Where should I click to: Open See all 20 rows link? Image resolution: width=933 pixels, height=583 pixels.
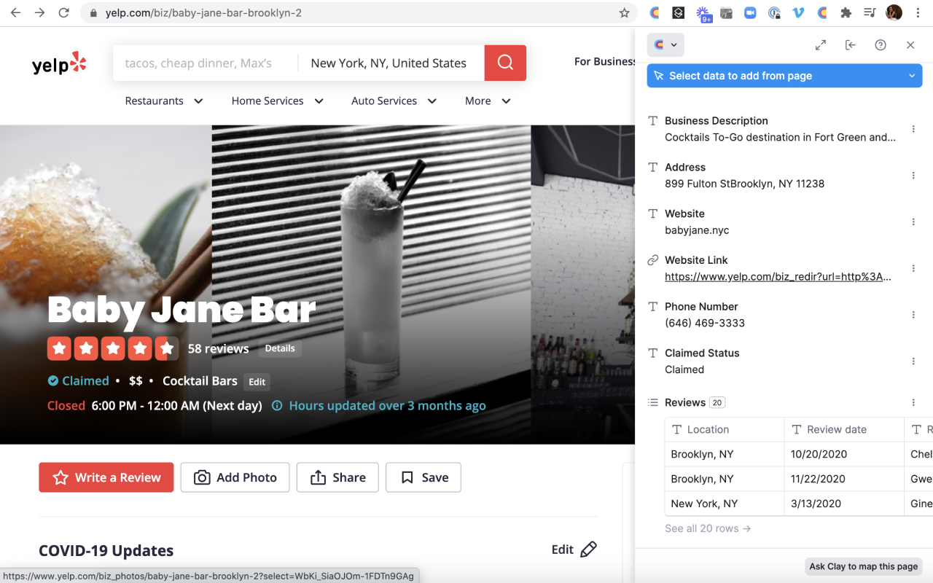707,528
